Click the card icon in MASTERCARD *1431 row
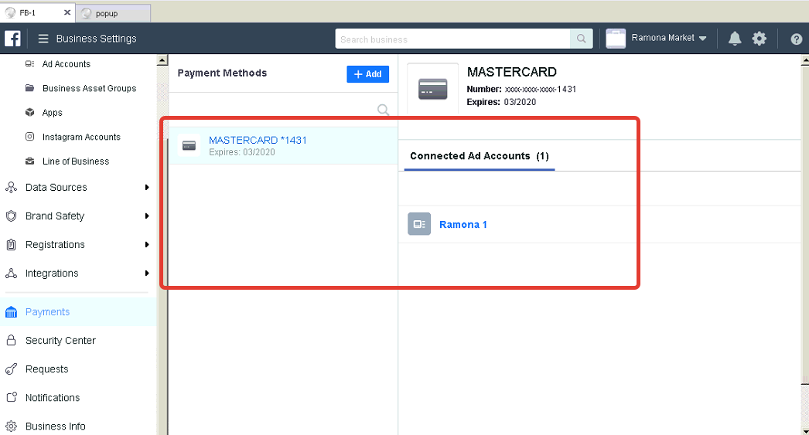This screenshot has height=435, width=809. point(189,146)
